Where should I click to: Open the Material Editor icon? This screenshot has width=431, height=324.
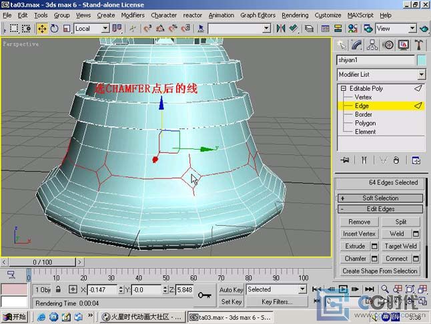(353, 28)
